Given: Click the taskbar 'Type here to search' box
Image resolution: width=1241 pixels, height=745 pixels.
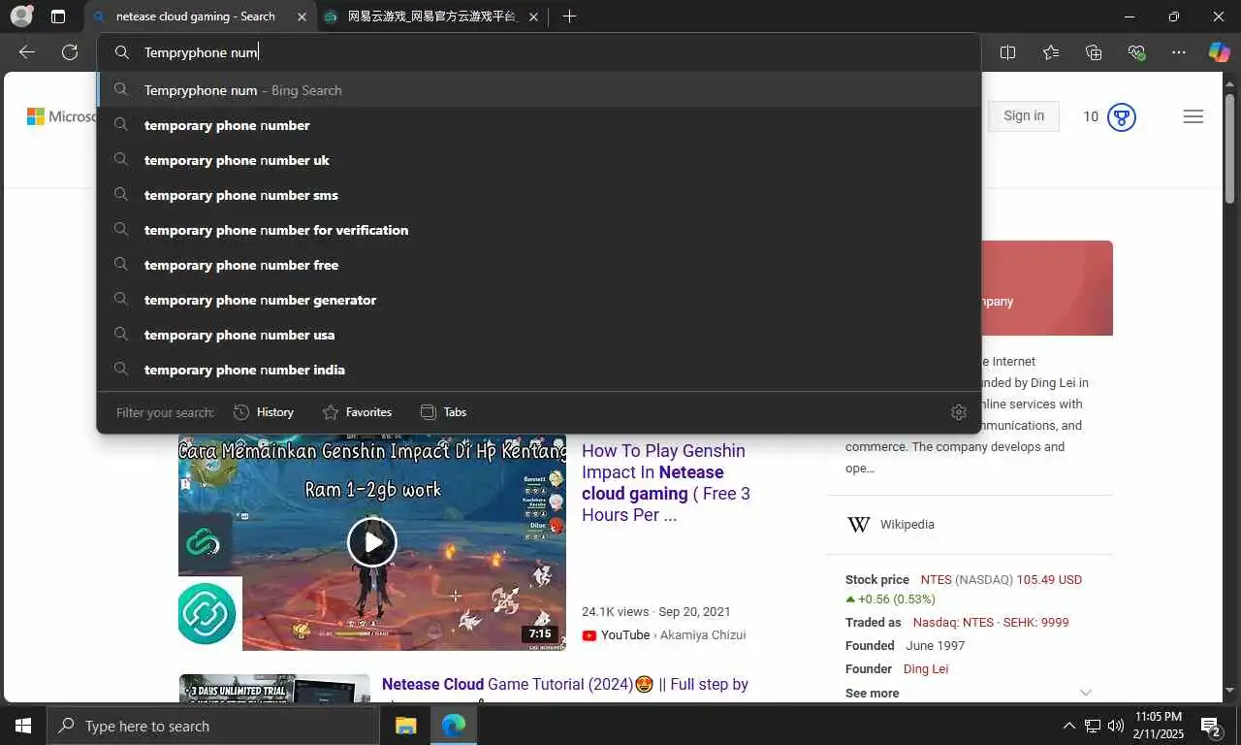Looking at the screenshot, I should [x=213, y=726].
